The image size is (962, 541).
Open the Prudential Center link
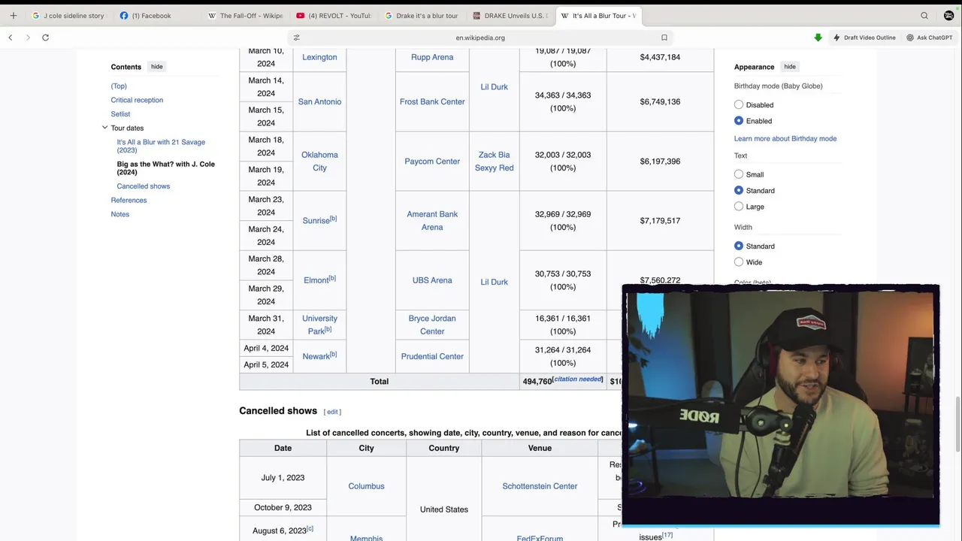pos(432,357)
